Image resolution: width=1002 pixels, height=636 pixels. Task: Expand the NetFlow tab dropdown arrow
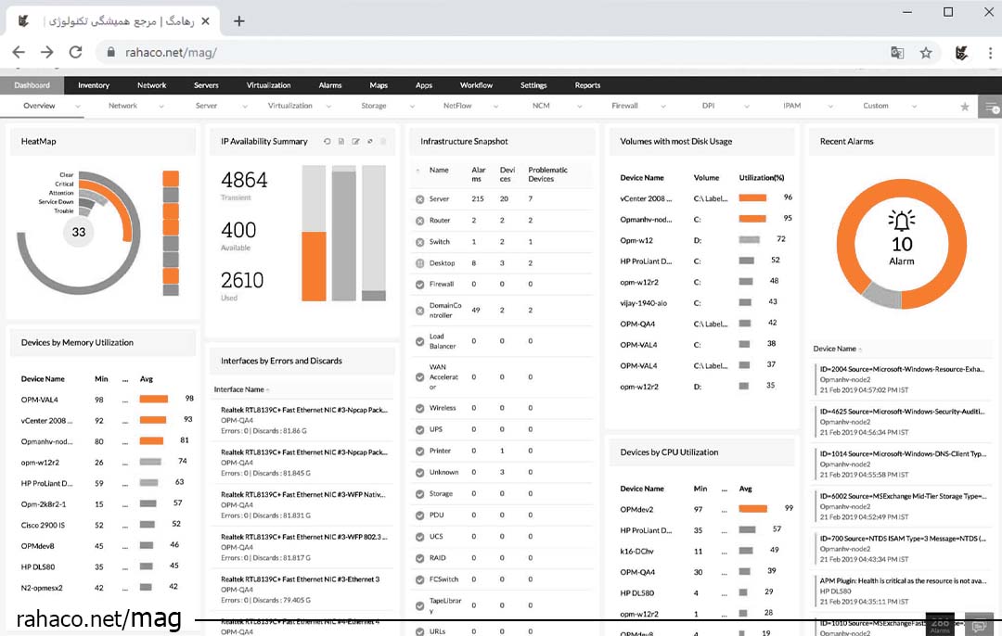tap(495, 107)
